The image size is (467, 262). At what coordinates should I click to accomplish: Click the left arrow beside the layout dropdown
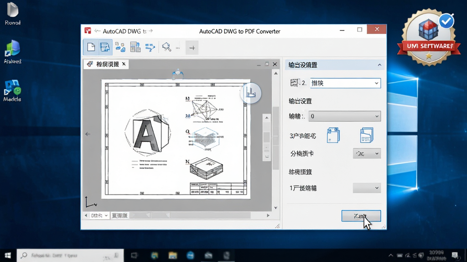(x=86, y=215)
